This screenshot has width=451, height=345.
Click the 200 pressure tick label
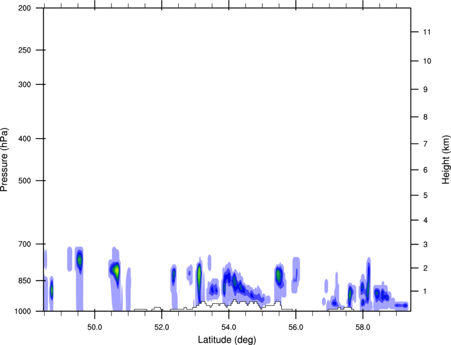tap(24, 8)
